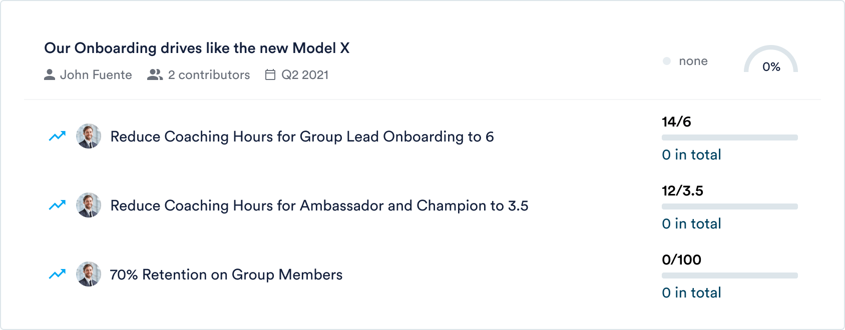
Task: Click the 0/100 progress bar
Action: coord(729,275)
